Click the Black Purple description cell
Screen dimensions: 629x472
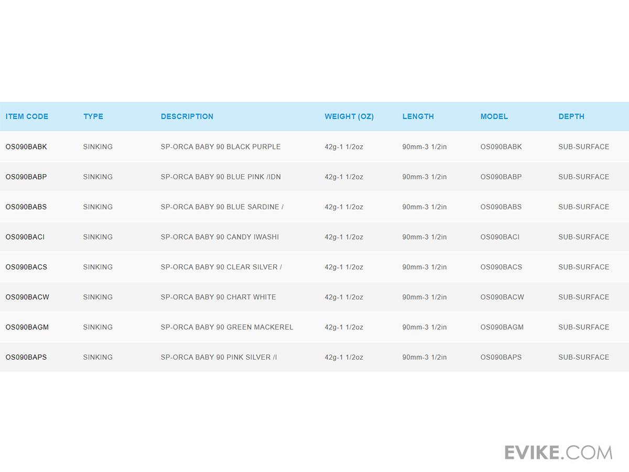(x=221, y=147)
